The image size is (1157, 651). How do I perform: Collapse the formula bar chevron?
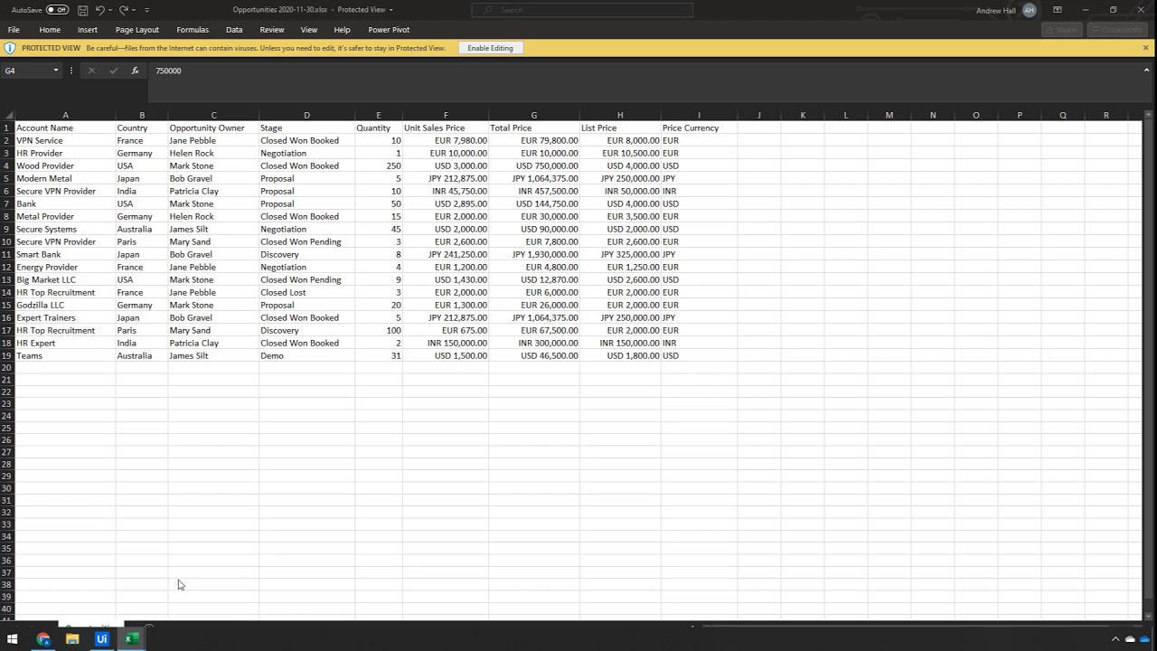pos(1148,71)
